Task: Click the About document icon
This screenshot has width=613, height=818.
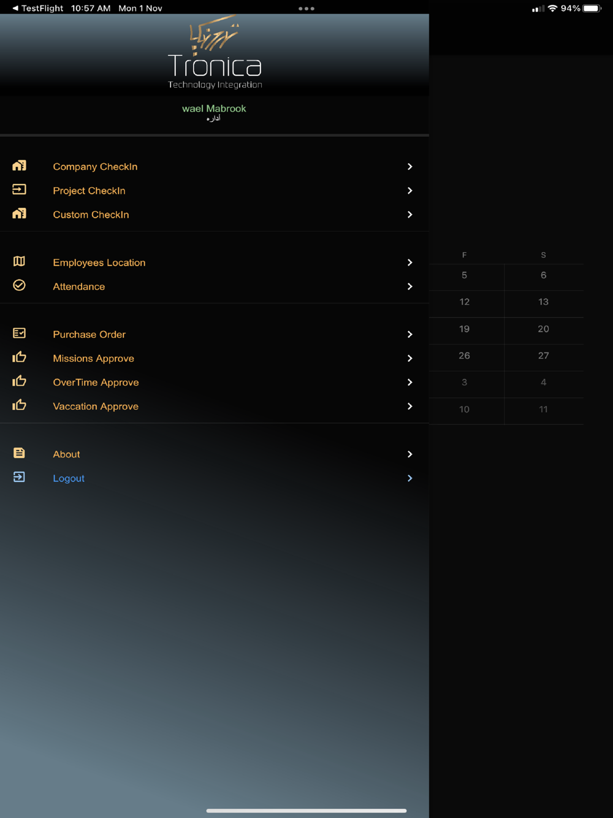Action: pyautogui.click(x=19, y=453)
